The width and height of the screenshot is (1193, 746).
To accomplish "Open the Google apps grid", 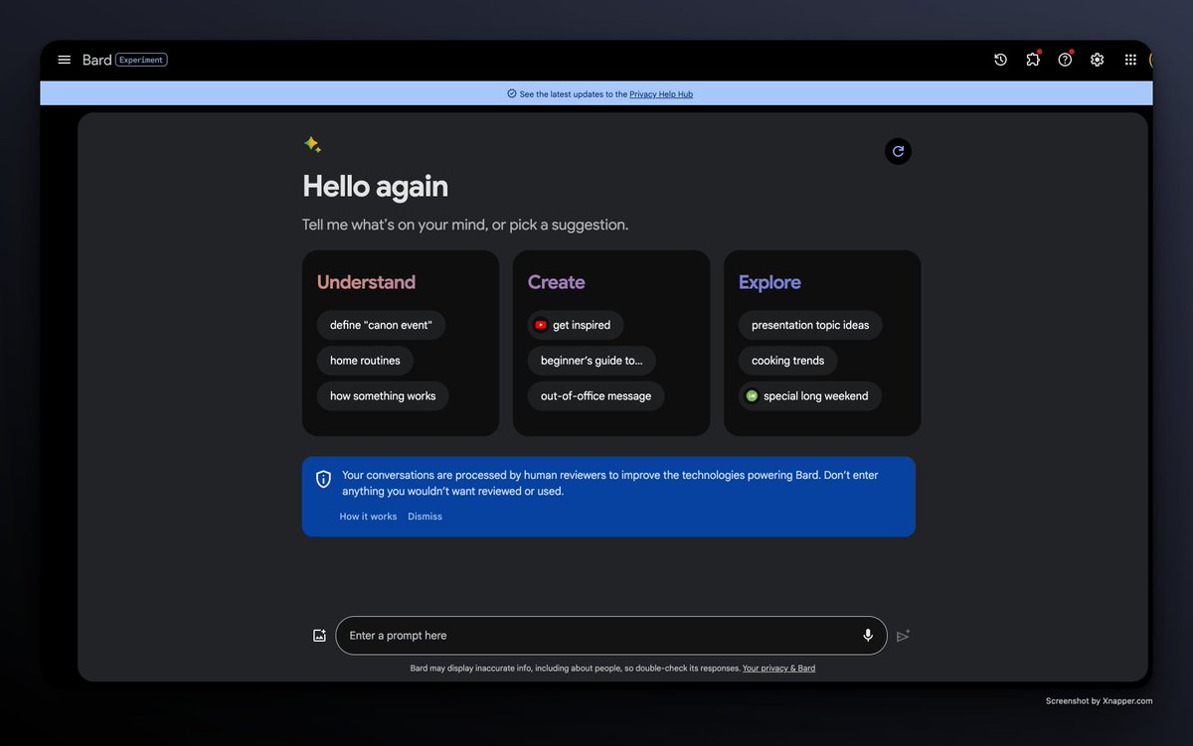I will (x=1130, y=60).
